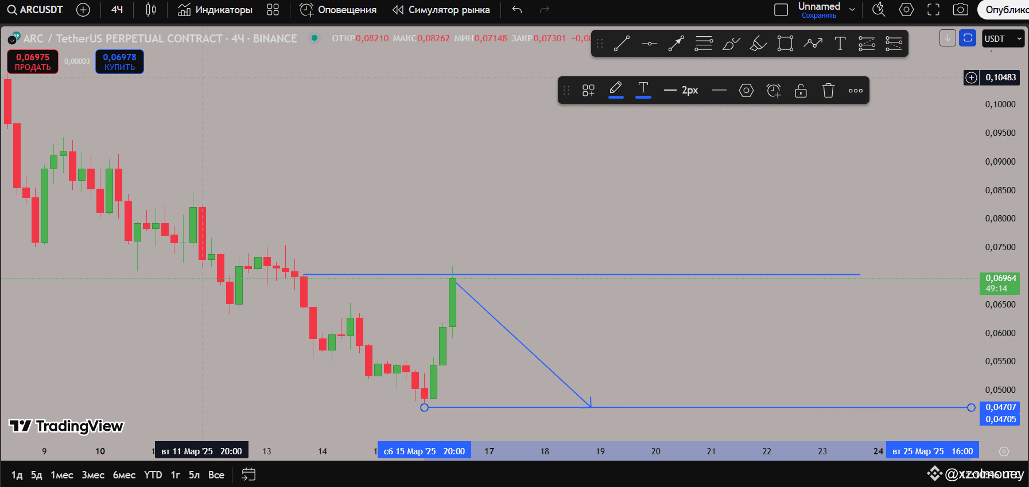Enter fullscreen mode
The image size is (1029, 487).
click(x=934, y=10)
